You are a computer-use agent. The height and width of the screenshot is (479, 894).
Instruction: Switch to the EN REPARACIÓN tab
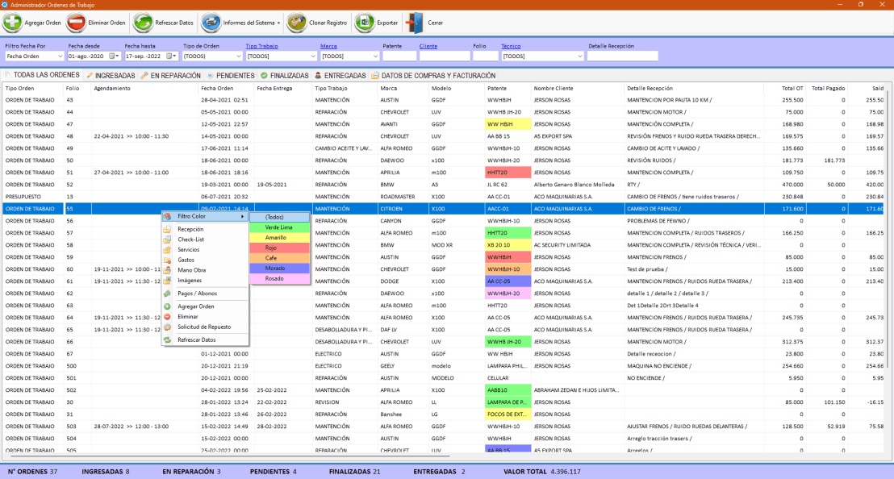175,75
